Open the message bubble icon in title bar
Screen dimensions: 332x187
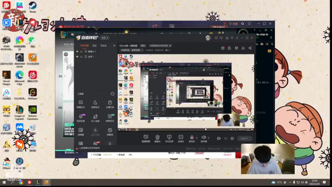221,38
